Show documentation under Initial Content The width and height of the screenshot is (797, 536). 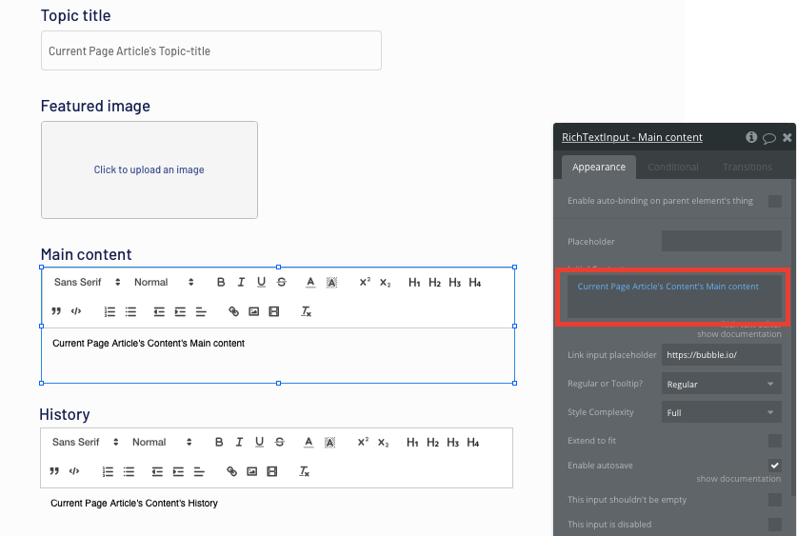pos(739,334)
